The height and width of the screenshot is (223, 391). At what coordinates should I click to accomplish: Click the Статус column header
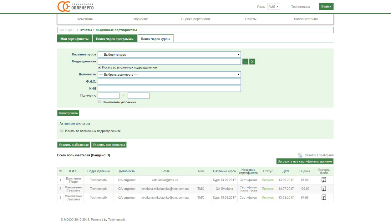(x=268, y=171)
